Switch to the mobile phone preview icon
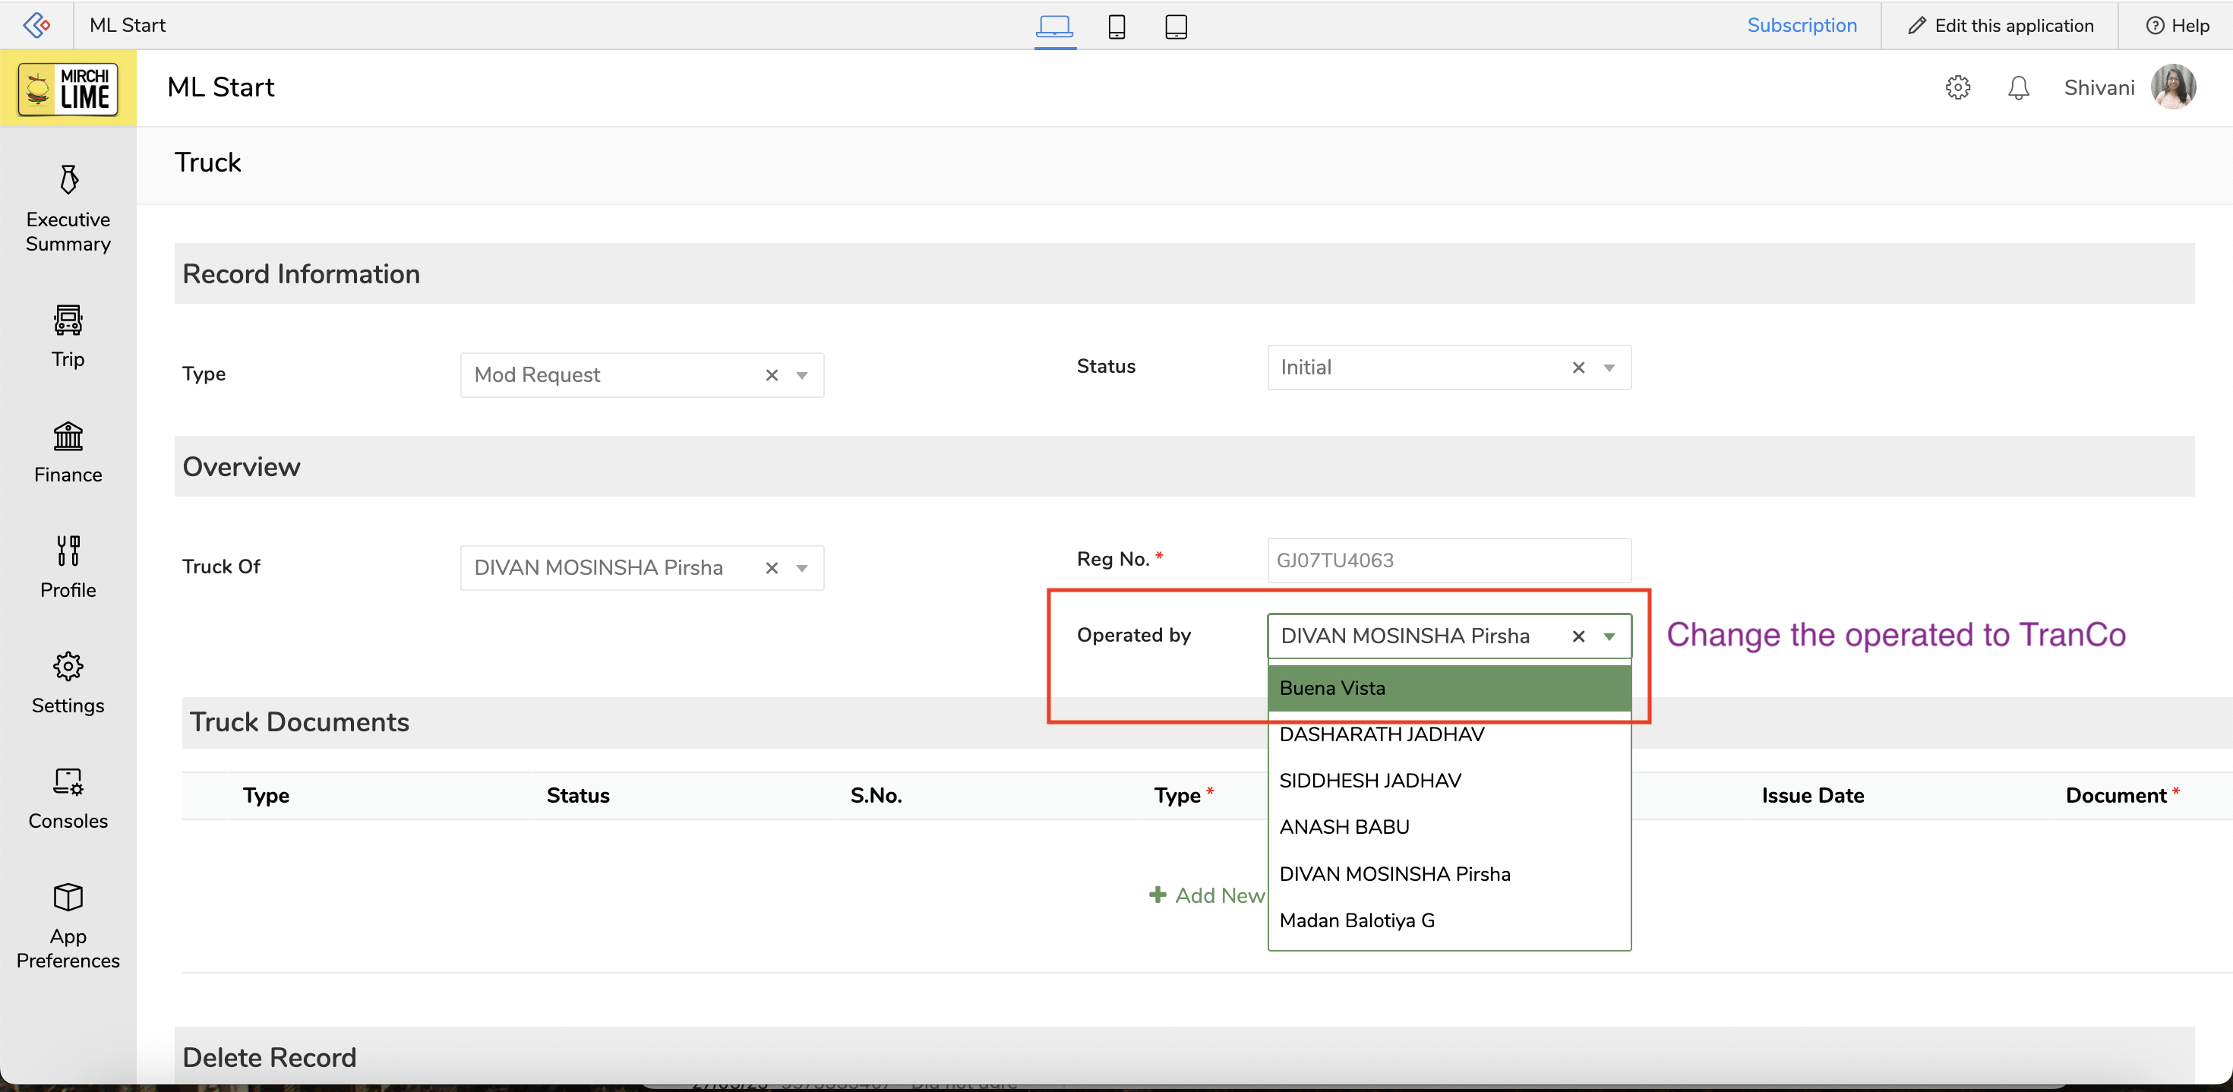2233x1092 pixels. [x=1116, y=26]
